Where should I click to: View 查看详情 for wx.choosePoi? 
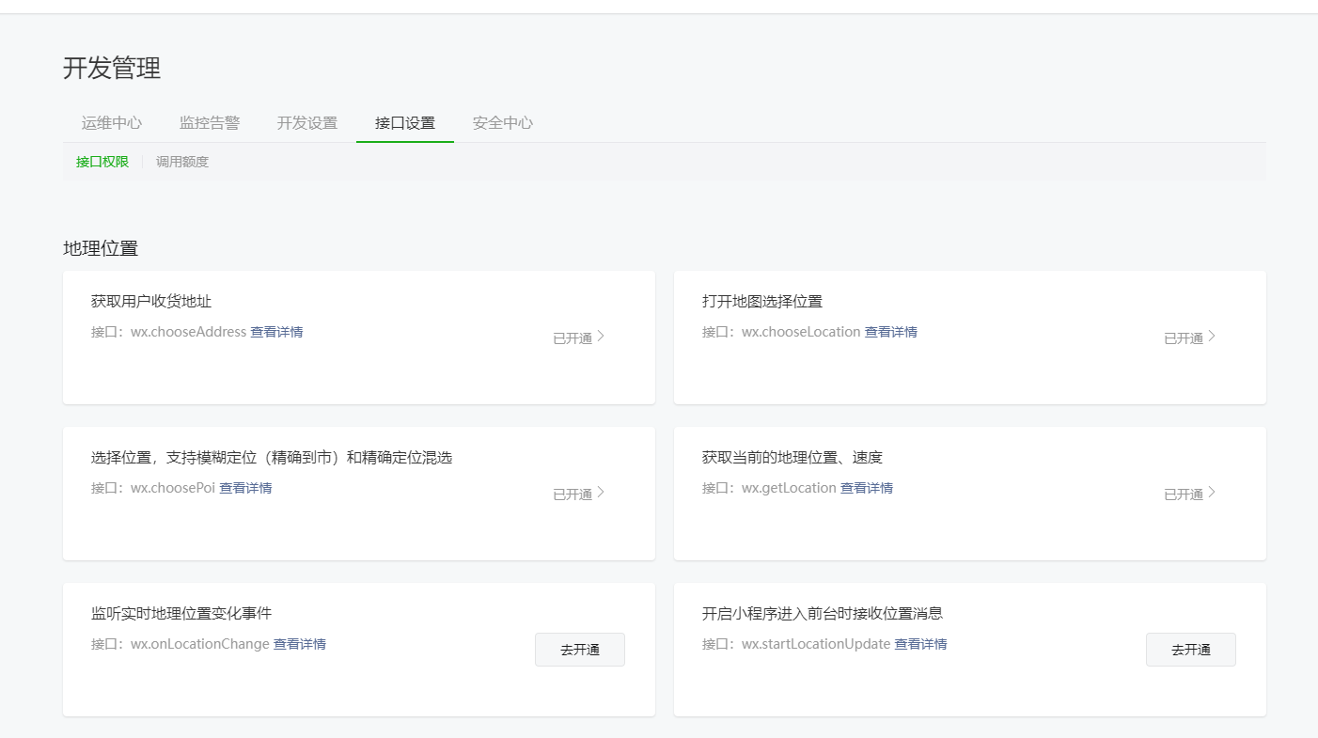pos(245,488)
